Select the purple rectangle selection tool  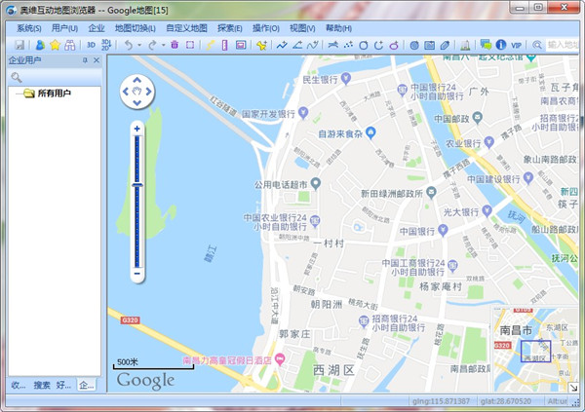click(190, 45)
